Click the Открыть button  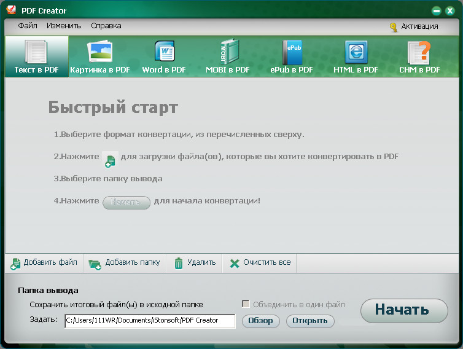point(310,321)
